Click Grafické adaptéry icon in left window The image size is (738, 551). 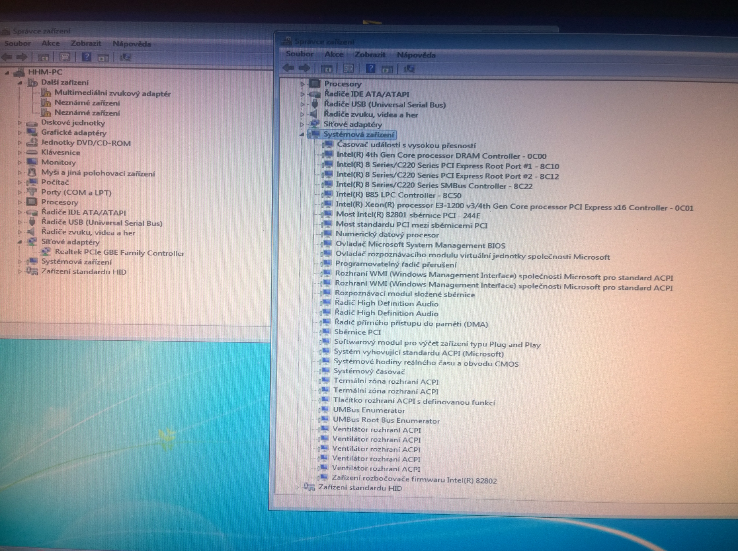pyautogui.click(x=32, y=132)
